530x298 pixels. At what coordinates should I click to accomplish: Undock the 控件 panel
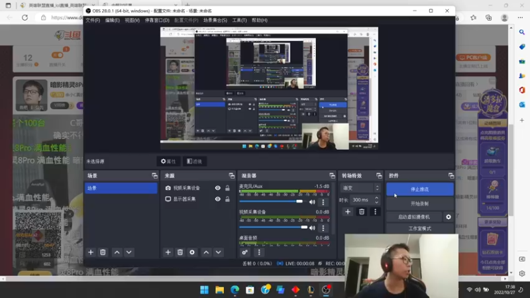click(451, 175)
